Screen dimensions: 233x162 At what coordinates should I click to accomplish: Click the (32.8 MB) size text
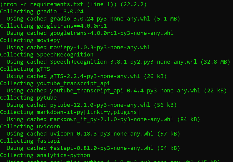coord(215,62)
